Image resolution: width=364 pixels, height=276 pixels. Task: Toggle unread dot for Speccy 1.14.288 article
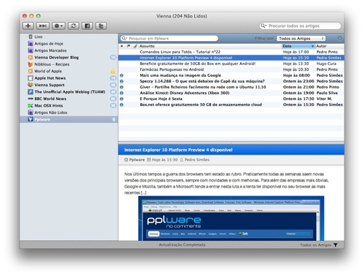pos(121,81)
